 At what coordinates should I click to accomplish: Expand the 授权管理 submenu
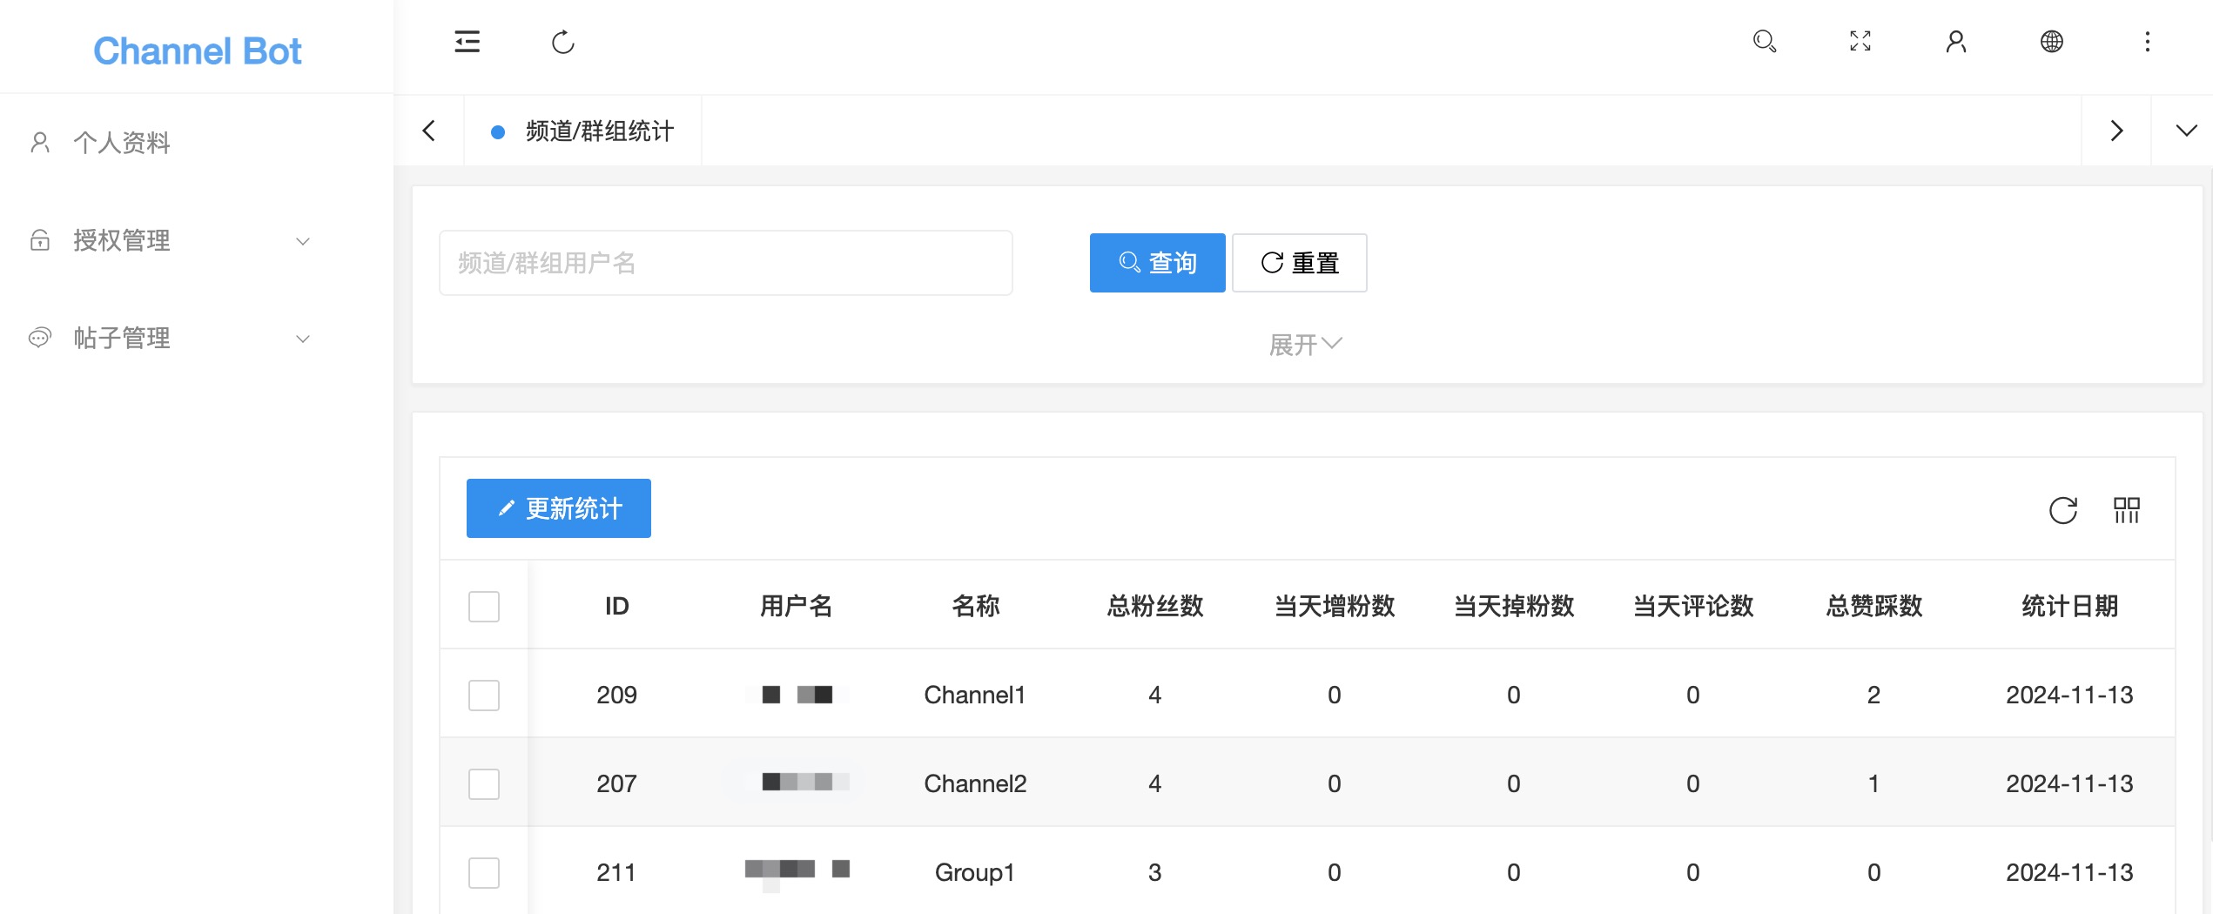tap(303, 241)
